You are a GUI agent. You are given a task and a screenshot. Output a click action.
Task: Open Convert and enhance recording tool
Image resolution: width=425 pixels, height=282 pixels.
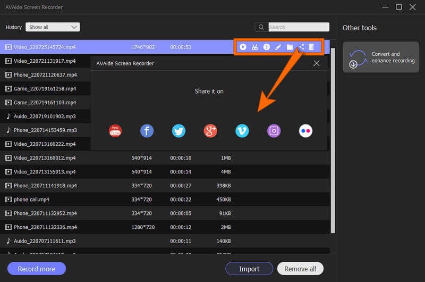[x=380, y=57]
